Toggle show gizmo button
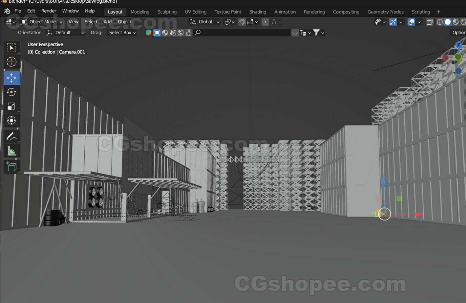 (x=393, y=22)
